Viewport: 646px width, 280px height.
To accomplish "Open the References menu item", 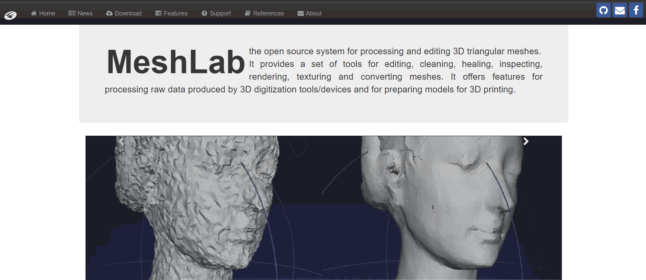I will point(264,13).
